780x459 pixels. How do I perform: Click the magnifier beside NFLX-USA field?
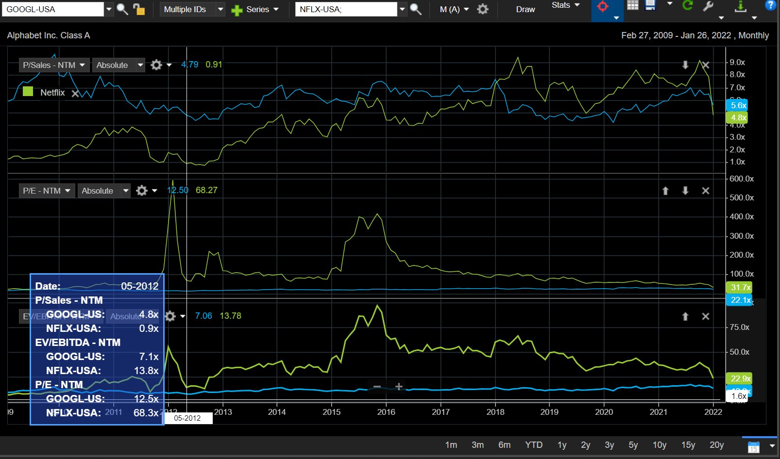pyautogui.click(x=416, y=9)
